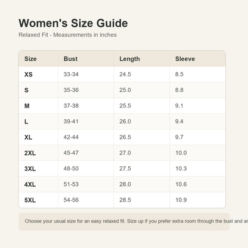Click the 26.0 length value
Viewport: 248px width, 248px height.
[x=125, y=122]
